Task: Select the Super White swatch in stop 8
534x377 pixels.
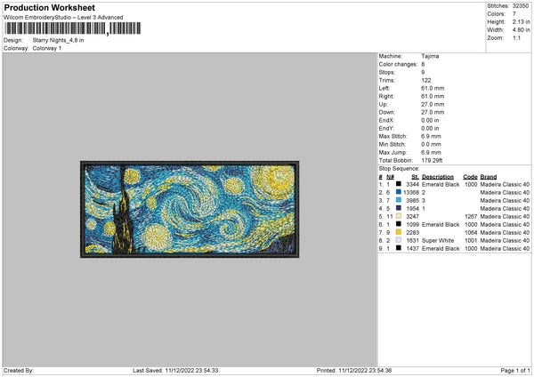Action: point(399,240)
